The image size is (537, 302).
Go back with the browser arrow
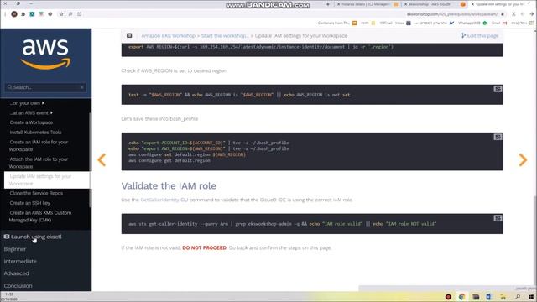531,14
